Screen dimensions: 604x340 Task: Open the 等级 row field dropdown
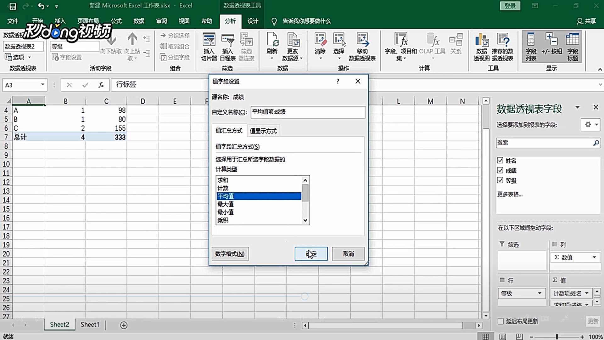[540, 293]
